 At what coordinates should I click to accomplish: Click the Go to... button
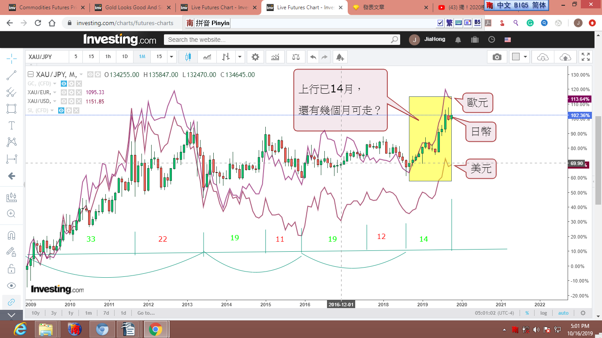(x=146, y=313)
